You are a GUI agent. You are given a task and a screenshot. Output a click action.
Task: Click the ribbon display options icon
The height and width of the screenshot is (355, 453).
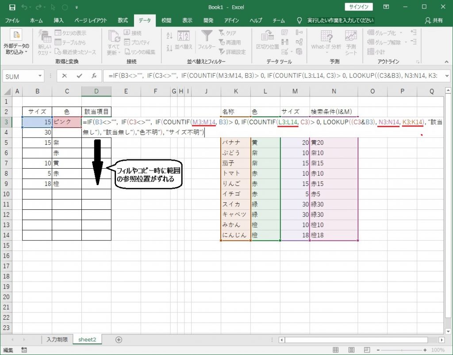coord(386,7)
